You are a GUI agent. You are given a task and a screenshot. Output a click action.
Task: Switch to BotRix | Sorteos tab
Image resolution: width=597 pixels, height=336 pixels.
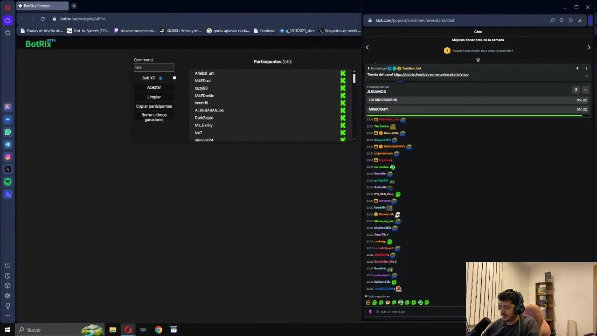click(42, 6)
